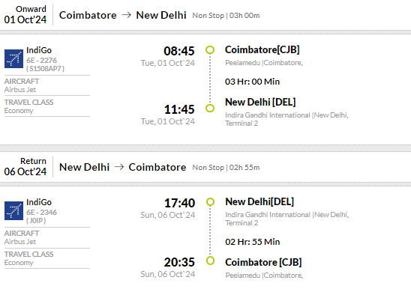Click the fare code S1508AP7
The height and width of the screenshot is (292, 411).
tap(45, 69)
